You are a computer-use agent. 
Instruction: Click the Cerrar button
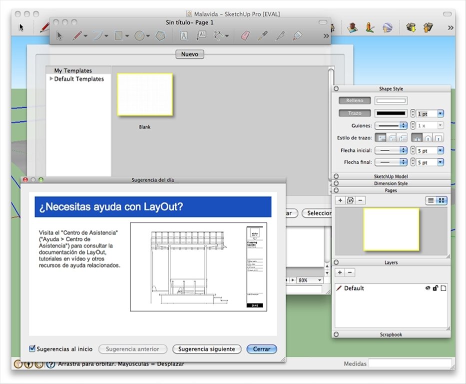[x=262, y=349]
